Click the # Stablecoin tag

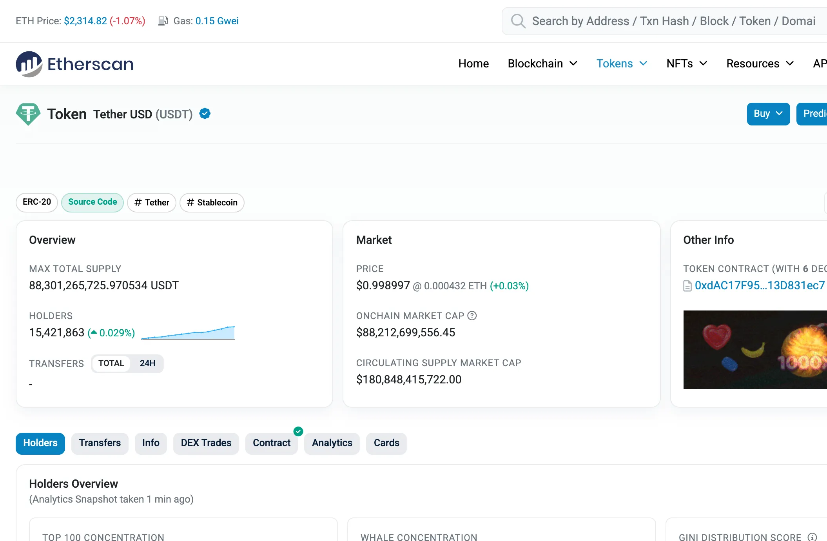coord(212,202)
